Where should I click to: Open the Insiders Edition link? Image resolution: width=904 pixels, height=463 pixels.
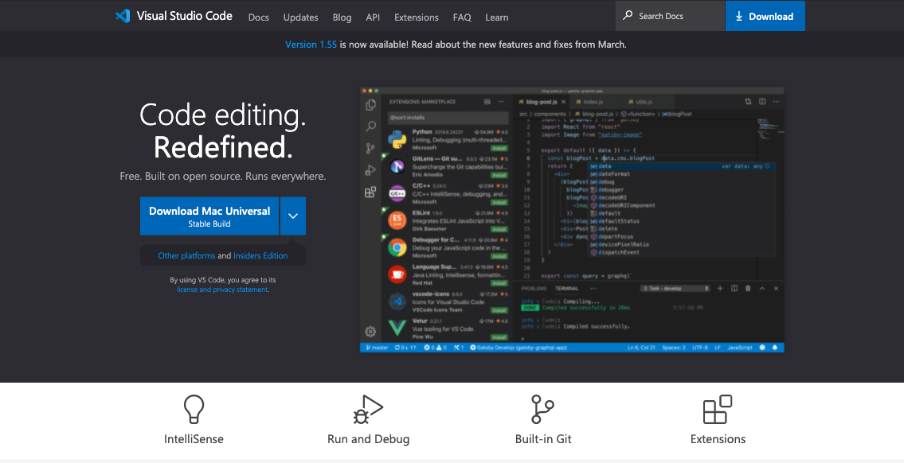(x=260, y=255)
